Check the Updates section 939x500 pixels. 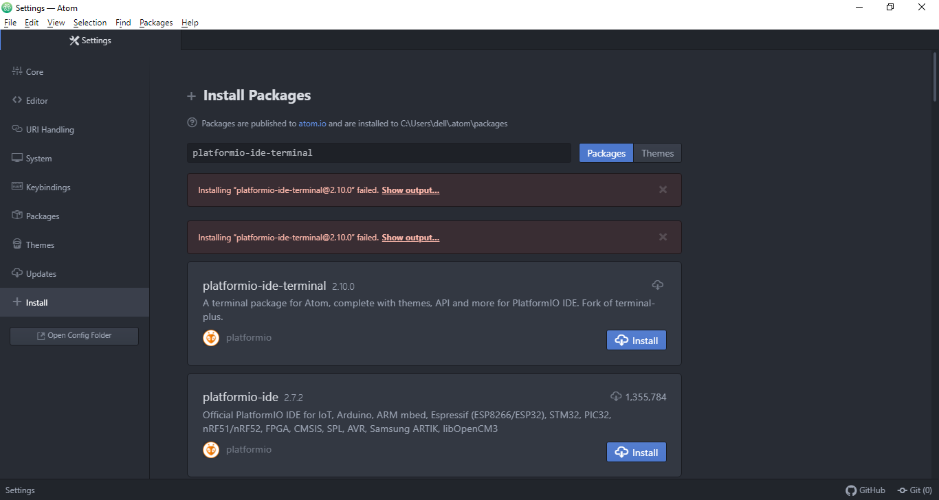click(x=41, y=273)
